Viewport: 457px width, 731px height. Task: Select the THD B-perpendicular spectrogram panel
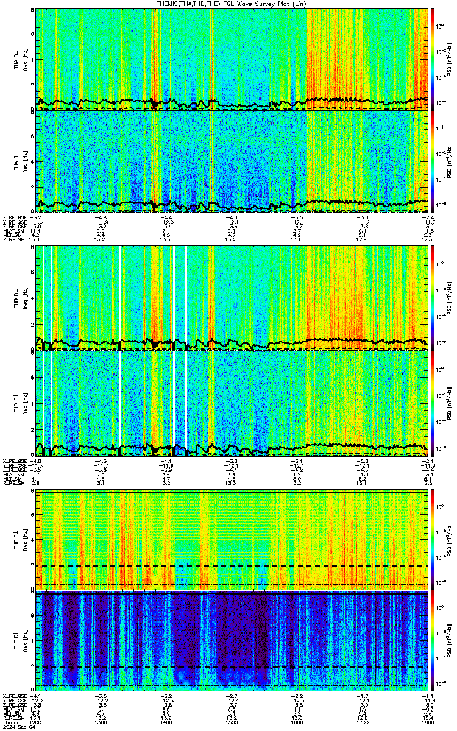[x=232, y=298]
